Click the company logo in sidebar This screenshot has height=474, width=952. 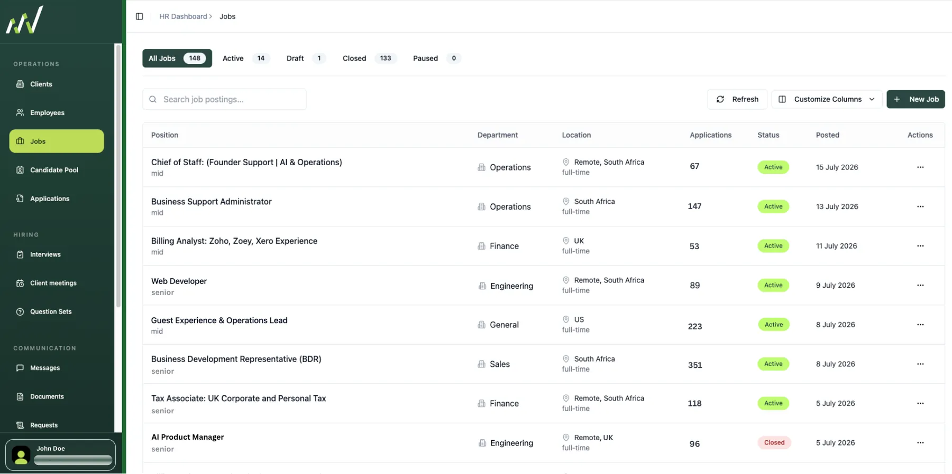(24, 20)
